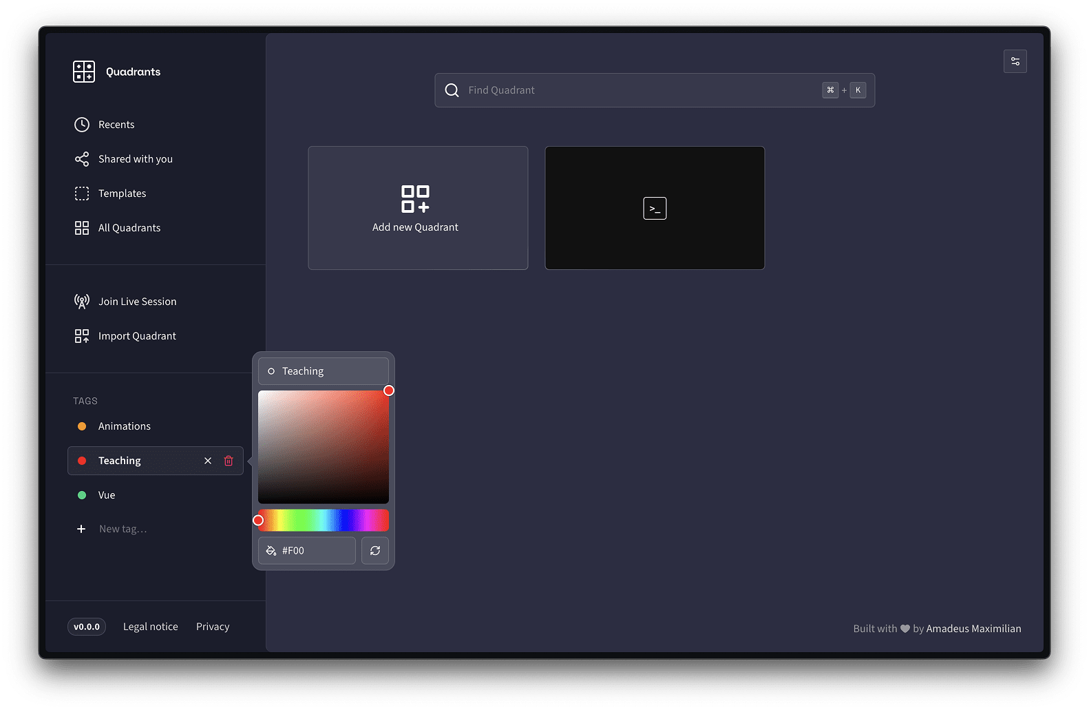Open Templates section
The height and width of the screenshot is (710, 1089).
pyautogui.click(x=122, y=194)
